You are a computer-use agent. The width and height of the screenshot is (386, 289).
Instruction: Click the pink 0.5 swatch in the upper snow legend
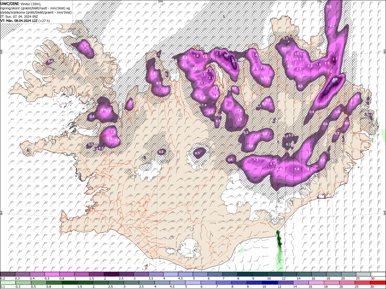(x=52, y=274)
